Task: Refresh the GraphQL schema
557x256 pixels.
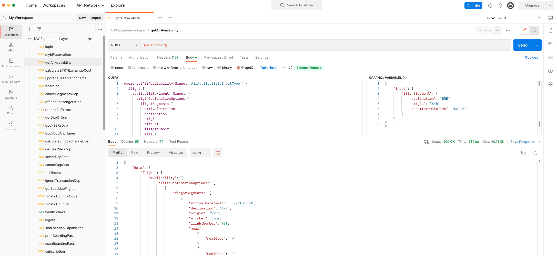Action: coord(290,68)
